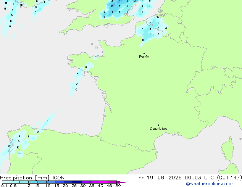Click the Dourbies location label
The height and width of the screenshot is (187, 242).
pos(158,128)
